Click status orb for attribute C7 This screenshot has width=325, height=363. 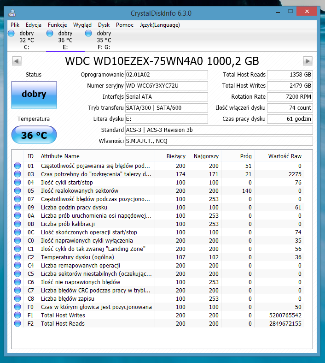click(x=17, y=290)
